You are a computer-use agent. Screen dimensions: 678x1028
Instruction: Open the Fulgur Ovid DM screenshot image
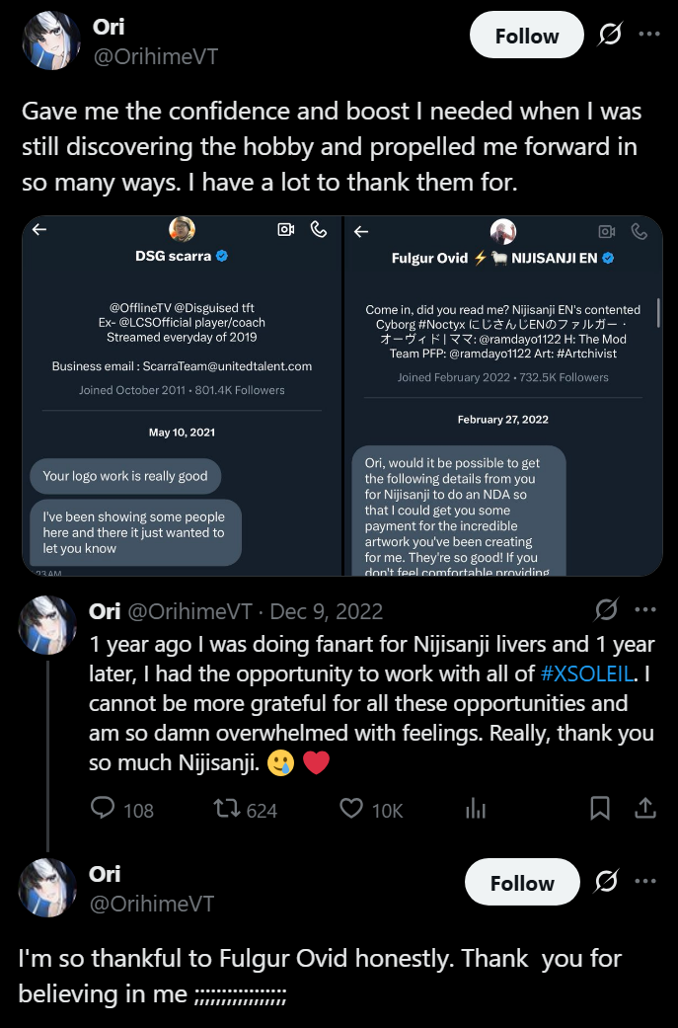point(503,395)
